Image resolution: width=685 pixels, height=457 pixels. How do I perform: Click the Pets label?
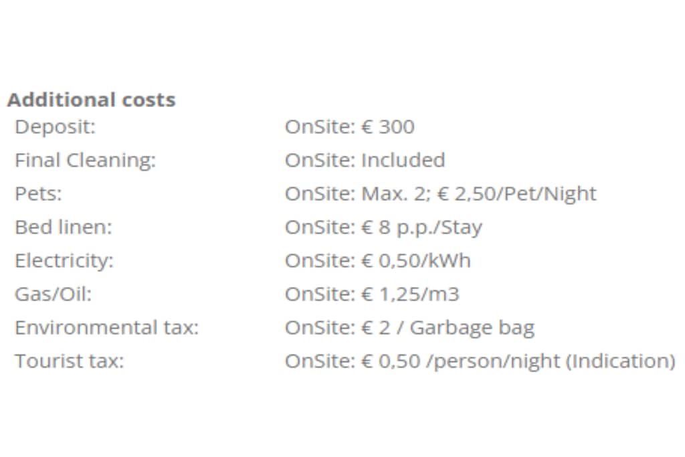pyautogui.click(x=37, y=194)
